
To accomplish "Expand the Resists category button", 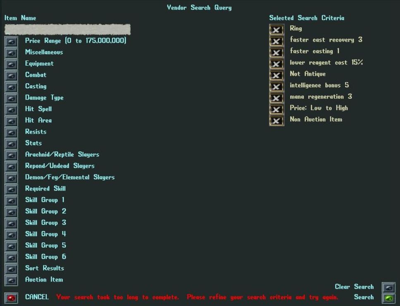I will coord(11,133).
